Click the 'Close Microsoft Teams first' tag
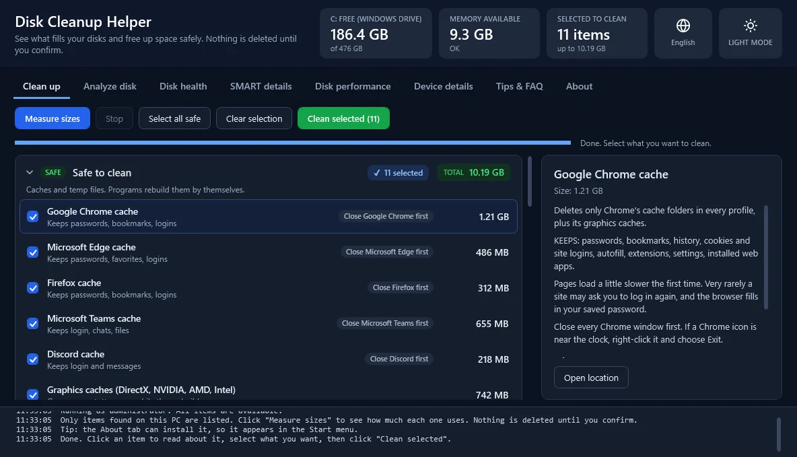 (x=385, y=323)
